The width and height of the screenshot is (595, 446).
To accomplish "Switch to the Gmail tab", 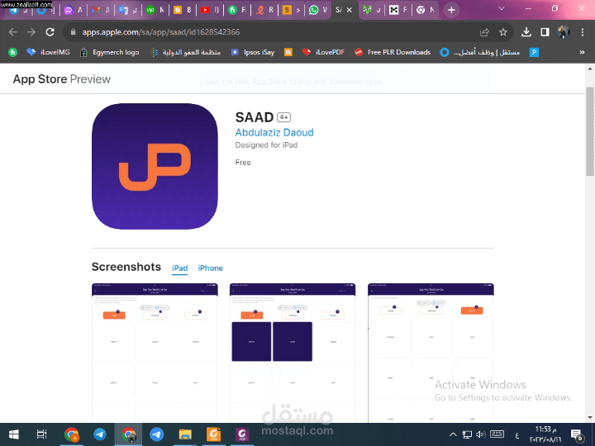I will click(x=101, y=10).
